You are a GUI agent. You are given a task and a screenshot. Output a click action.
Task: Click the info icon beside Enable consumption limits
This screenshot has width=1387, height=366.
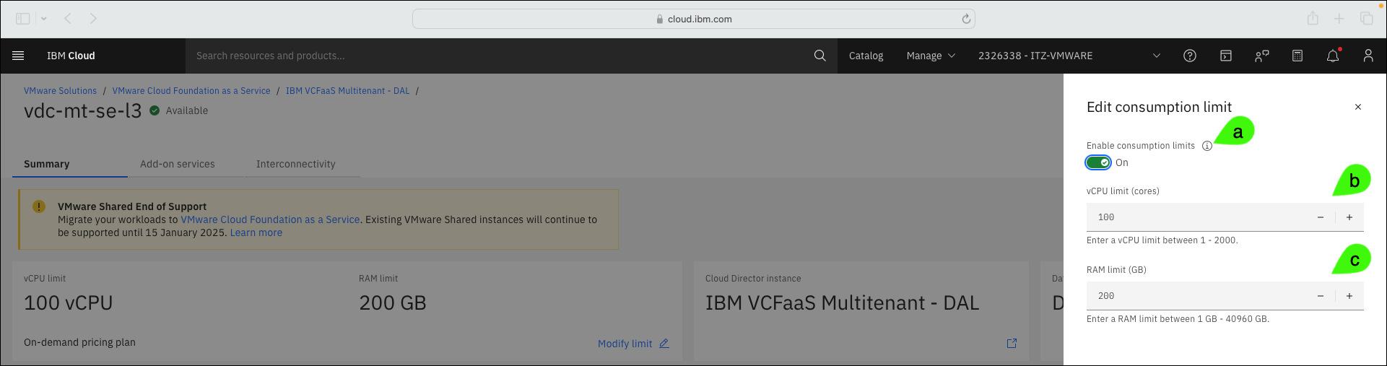pos(1207,146)
